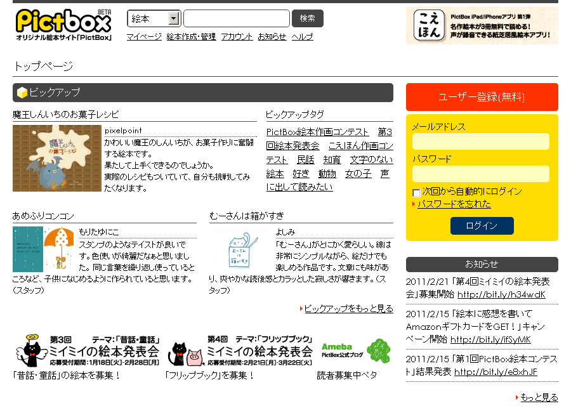Click the 好き tag
The height and width of the screenshot is (406, 571).
click(301, 173)
